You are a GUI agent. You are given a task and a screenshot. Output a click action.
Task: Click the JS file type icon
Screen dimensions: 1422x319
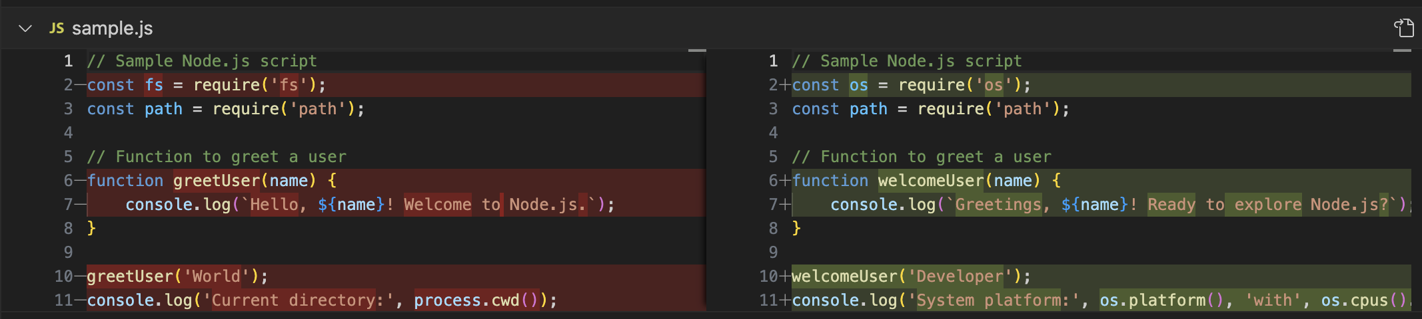57,29
